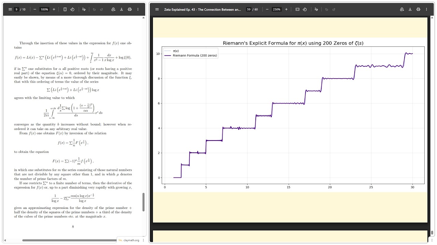This screenshot has height=245, width=437.
Task: Download the left PDF document
Action: pos(122,9)
